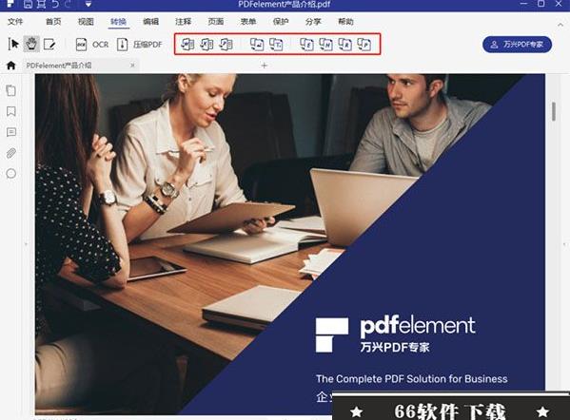
Task: Convert PDF to image icon
Action: pos(257,45)
